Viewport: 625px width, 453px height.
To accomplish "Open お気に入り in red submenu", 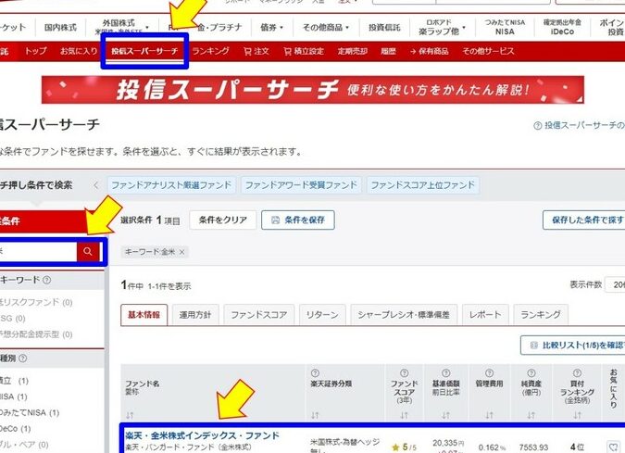I will point(79,51).
